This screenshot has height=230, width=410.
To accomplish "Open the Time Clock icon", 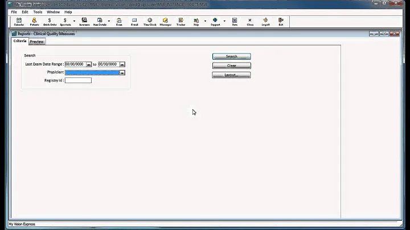I will coord(150,22).
